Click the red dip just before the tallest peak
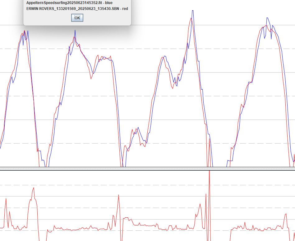The width and height of the screenshot is (295, 241). click(x=172, y=88)
